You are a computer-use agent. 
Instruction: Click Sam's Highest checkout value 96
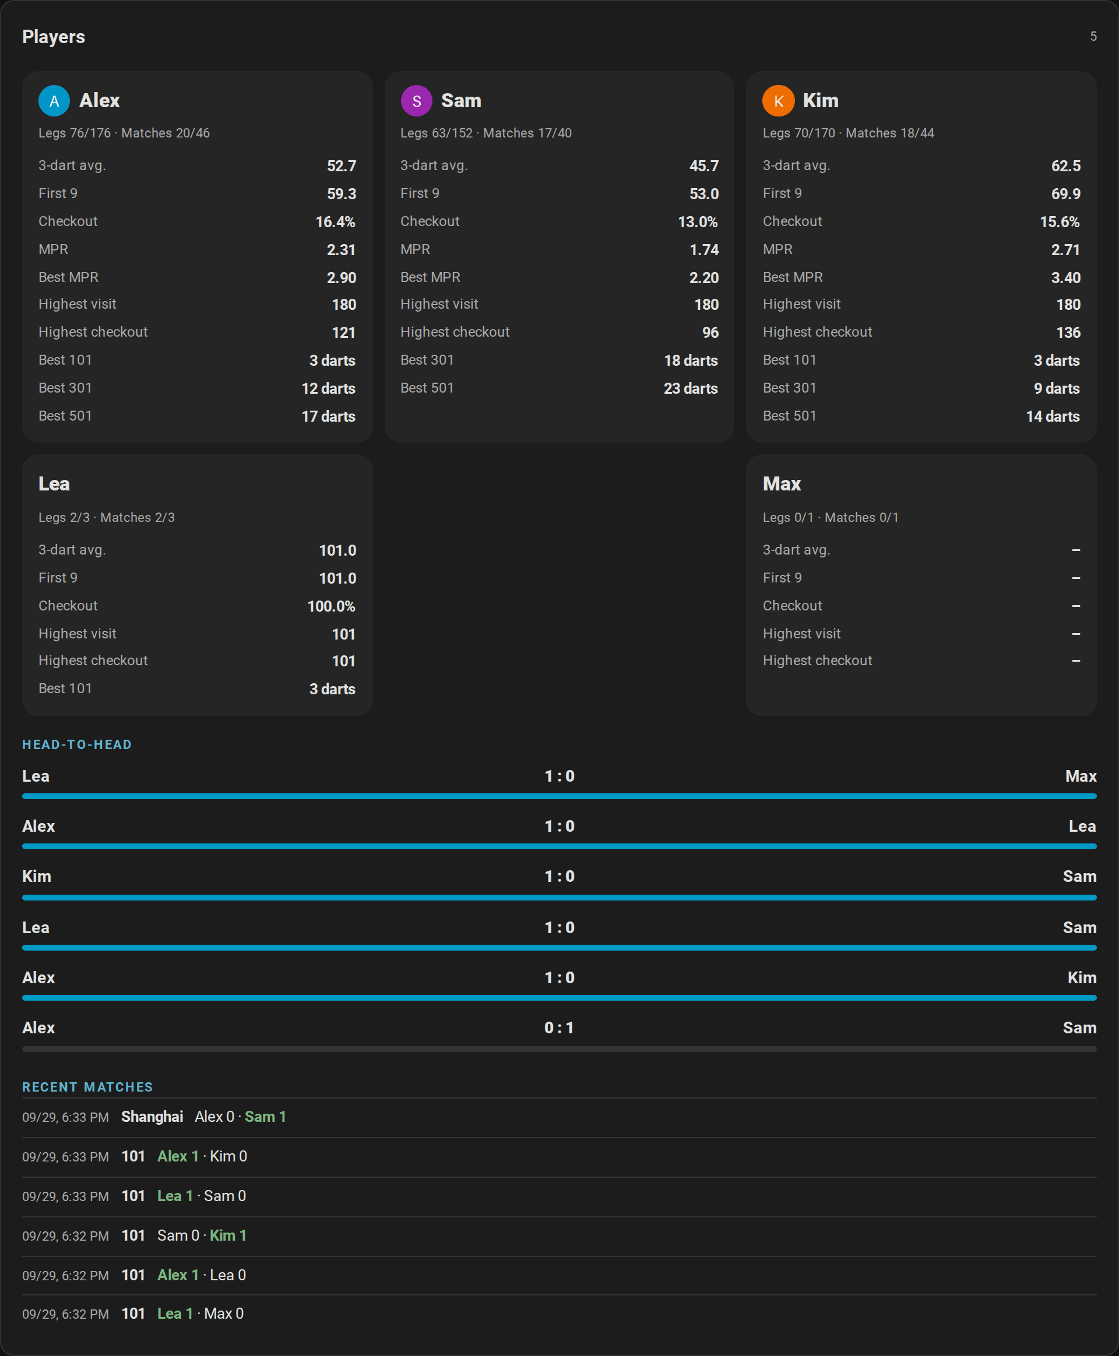710,333
